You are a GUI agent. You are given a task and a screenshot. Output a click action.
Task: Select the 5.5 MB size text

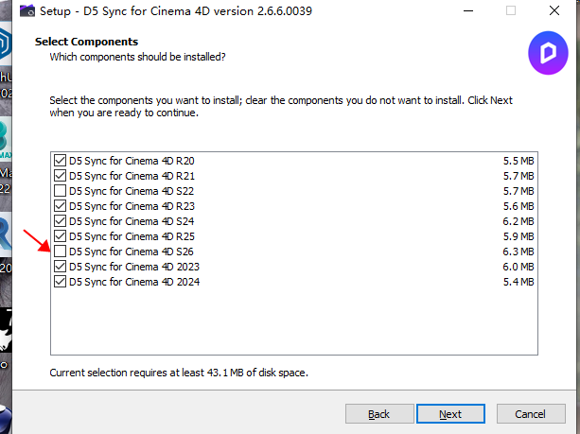coord(518,161)
